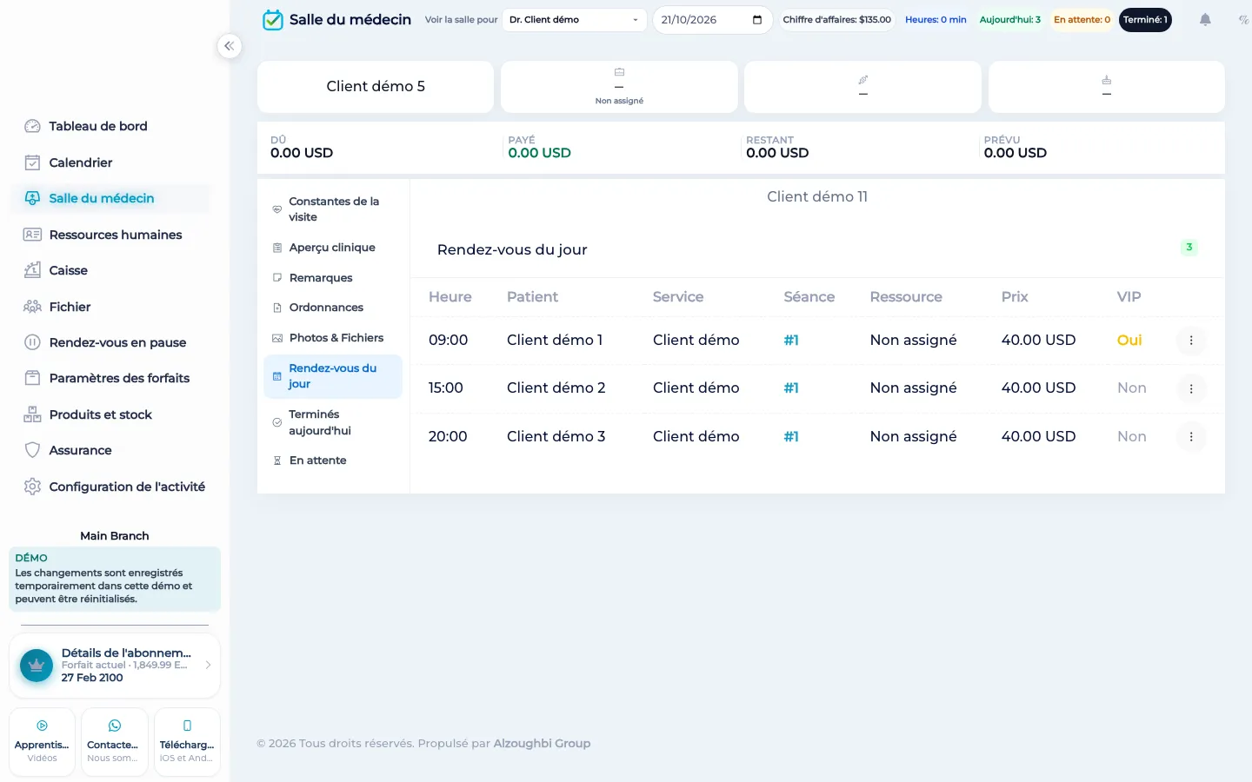
Task: Click the Apprentissage videos icon
Action: (x=42, y=726)
